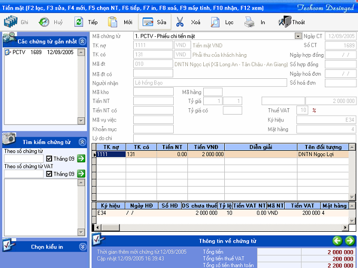Click the Ghi toolbar label
Viewport: 358px width, 268px height.
[24, 22]
